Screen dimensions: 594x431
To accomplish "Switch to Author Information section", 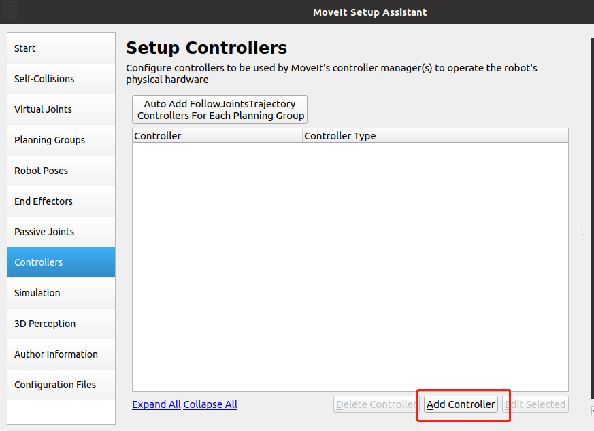I will [x=61, y=354].
